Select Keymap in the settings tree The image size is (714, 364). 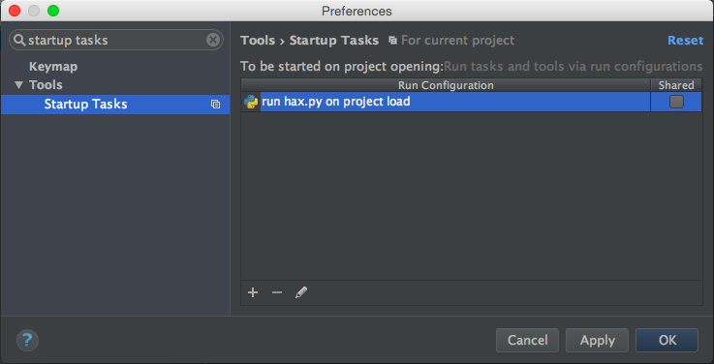click(53, 67)
